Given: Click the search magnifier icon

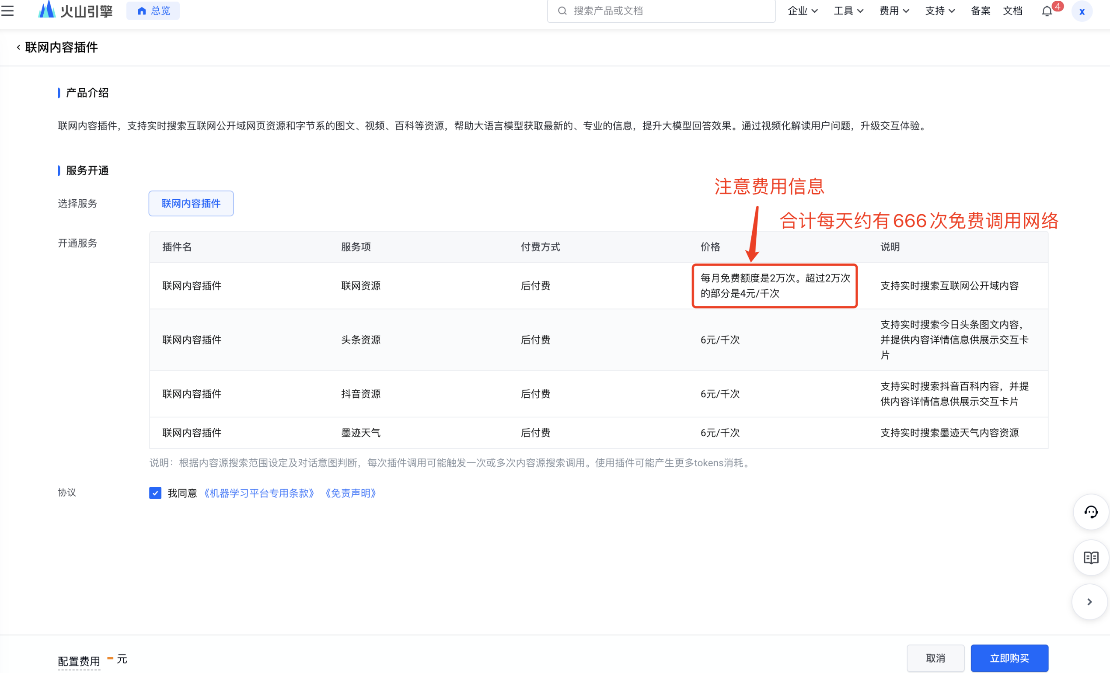Looking at the screenshot, I should (x=562, y=11).
